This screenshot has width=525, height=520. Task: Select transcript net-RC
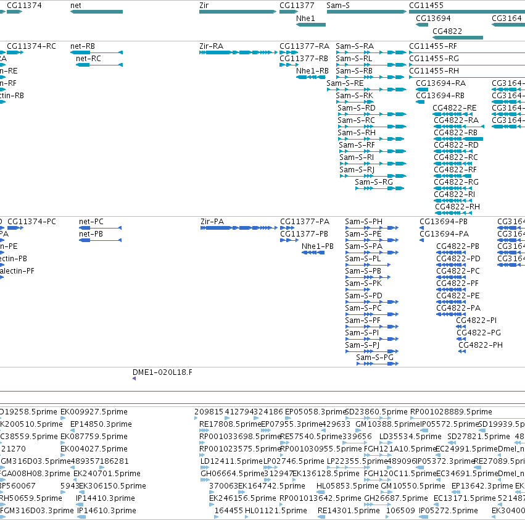pos(99,65)
